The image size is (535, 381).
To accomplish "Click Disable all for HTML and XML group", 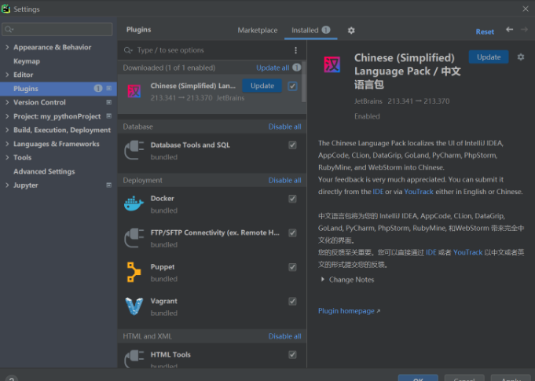I will coord(284,336).
